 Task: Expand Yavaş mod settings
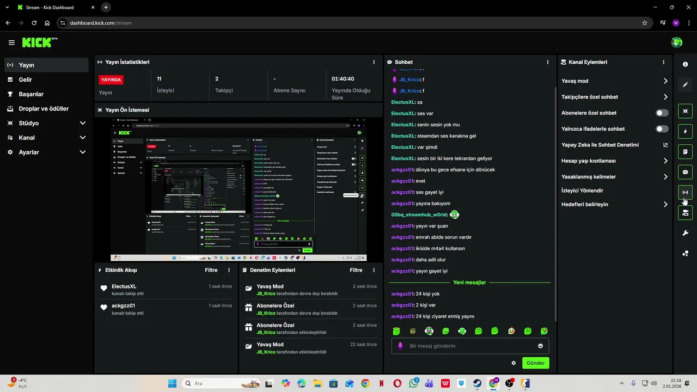point(665,81)
